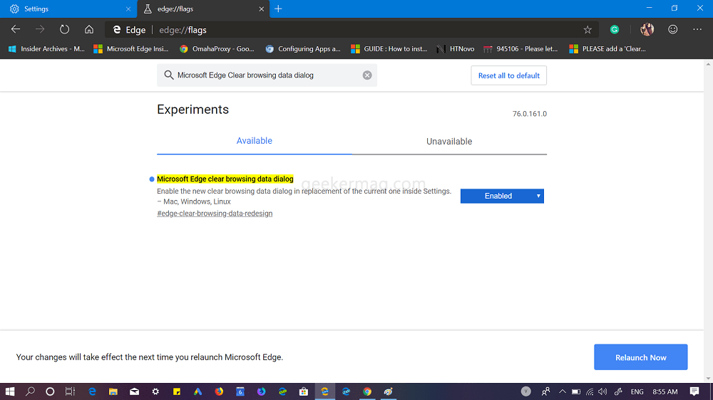Open the PLEASE add a 'Clear... bookmark
The image size is (713, 400).
(607, 49)
